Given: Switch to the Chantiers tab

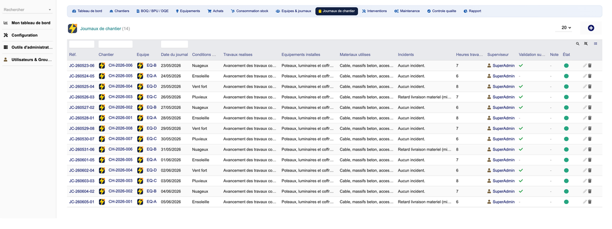Looking at the screenshot, I should click(x=119, y=11).
